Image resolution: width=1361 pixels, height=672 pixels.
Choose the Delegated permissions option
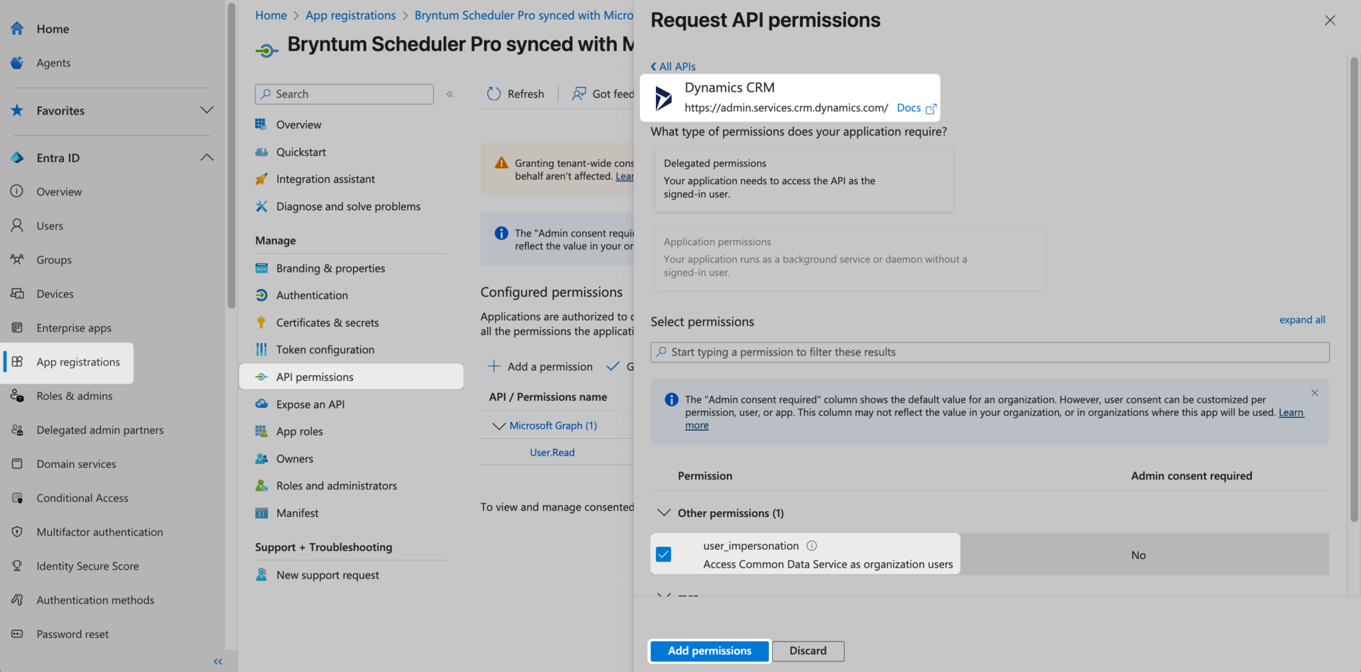click(803, 179)
